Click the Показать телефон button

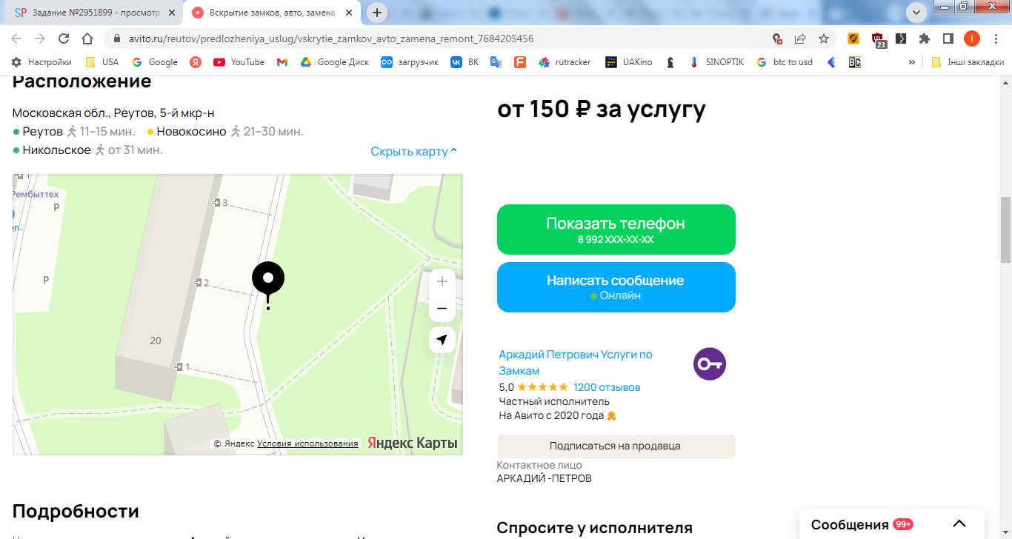tap(616, 230)
